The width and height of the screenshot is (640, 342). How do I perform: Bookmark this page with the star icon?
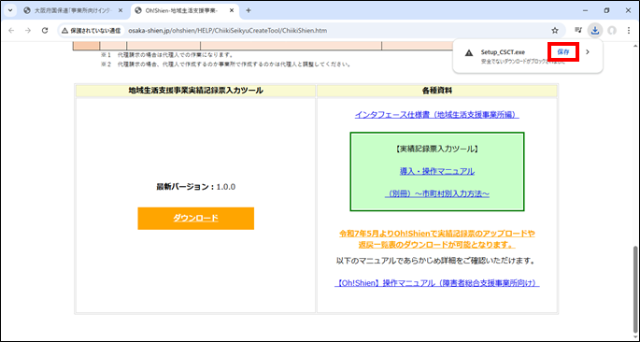pyautogui.click(x=555, y=31)
